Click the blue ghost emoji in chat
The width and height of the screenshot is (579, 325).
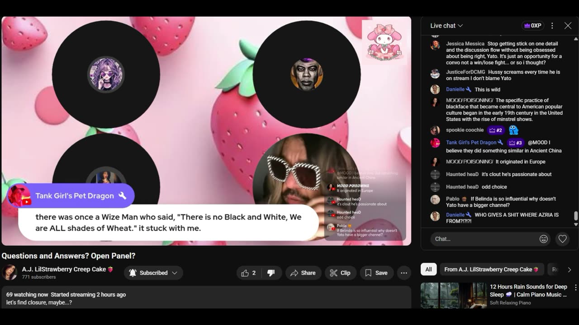(513, 130)
